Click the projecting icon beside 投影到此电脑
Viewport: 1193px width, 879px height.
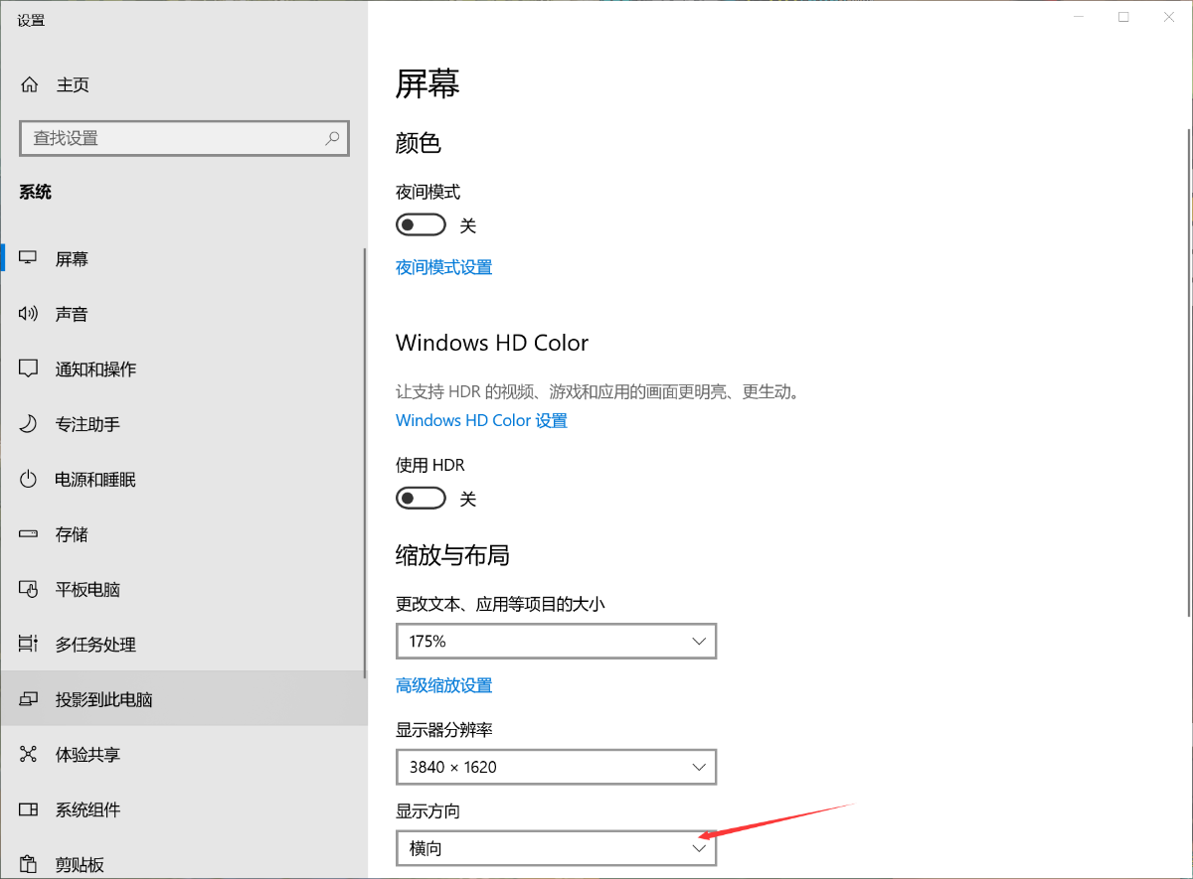tap(28, 699)
